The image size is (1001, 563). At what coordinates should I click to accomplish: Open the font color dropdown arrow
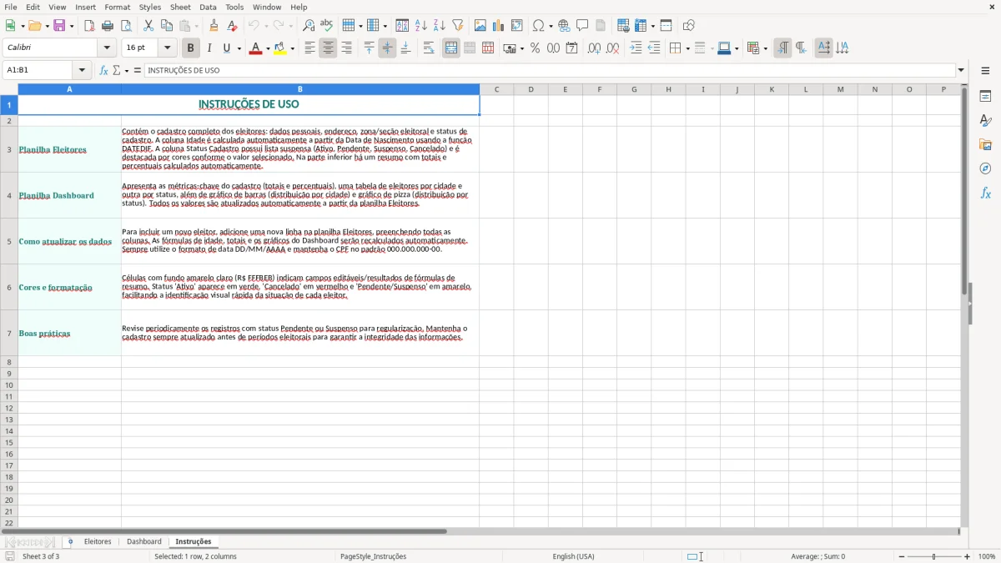tap(268, 48)
